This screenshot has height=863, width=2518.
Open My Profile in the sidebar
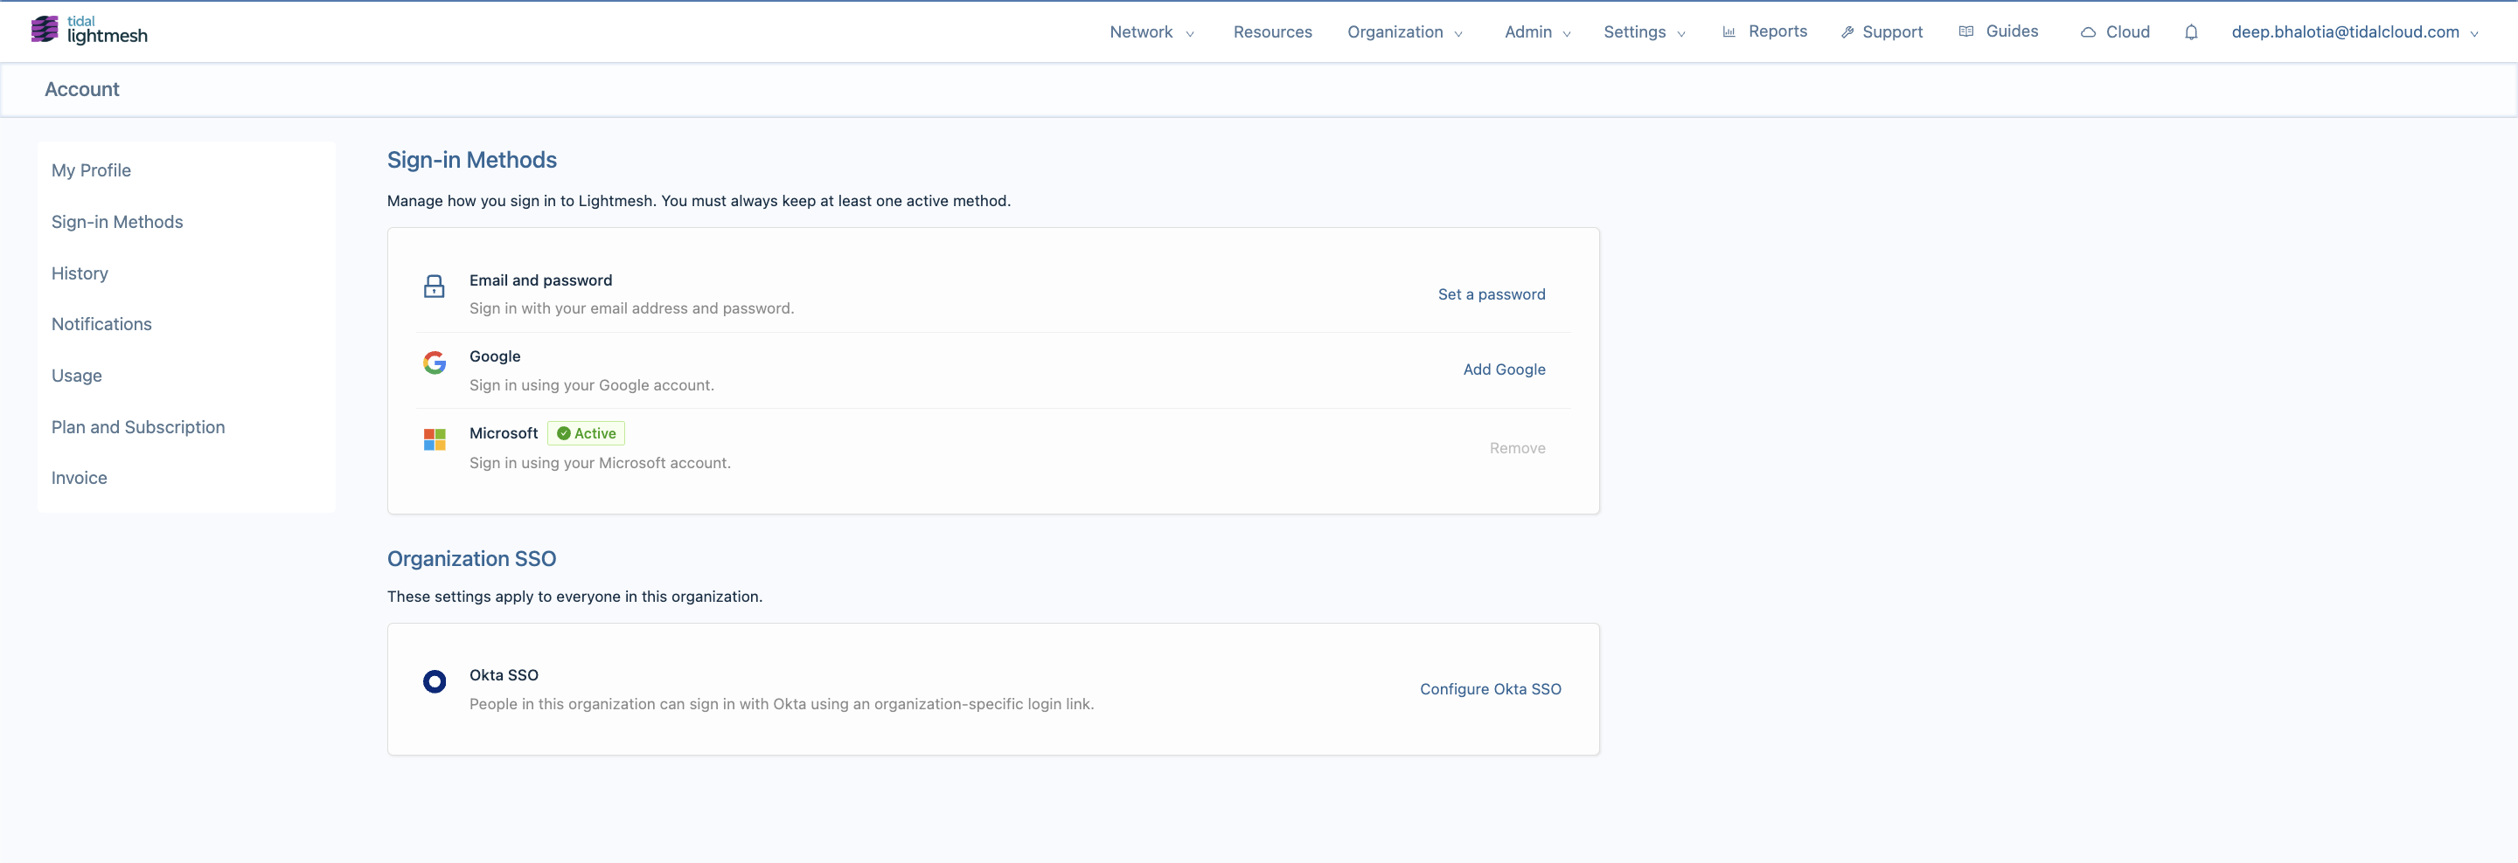pyautogui.click(x=91, y=171)
